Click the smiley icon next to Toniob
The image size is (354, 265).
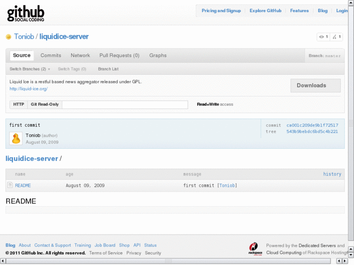[8, 37]
